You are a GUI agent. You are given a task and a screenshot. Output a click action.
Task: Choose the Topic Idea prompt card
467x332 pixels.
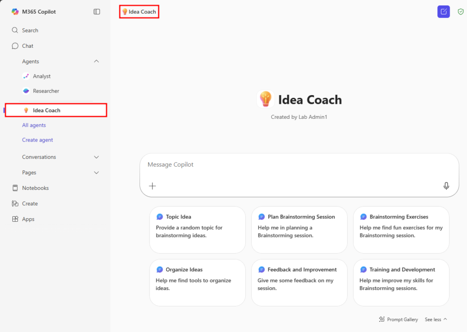coord(197,230)
